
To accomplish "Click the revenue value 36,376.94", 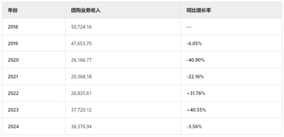I will click(81, 127).
